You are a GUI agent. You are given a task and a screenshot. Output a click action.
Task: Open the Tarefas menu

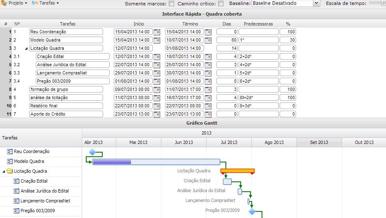point(46,3)
